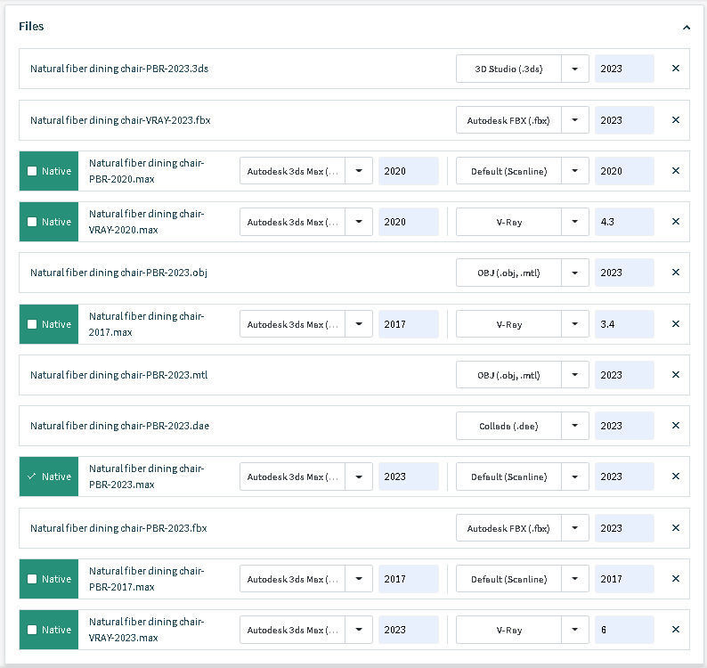Screen dimensions: 707x668
Task: Delete the PBR-2023.obj file entry
Action: click(x=675, y=273)
